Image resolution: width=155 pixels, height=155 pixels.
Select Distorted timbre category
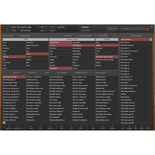point(107,48)
